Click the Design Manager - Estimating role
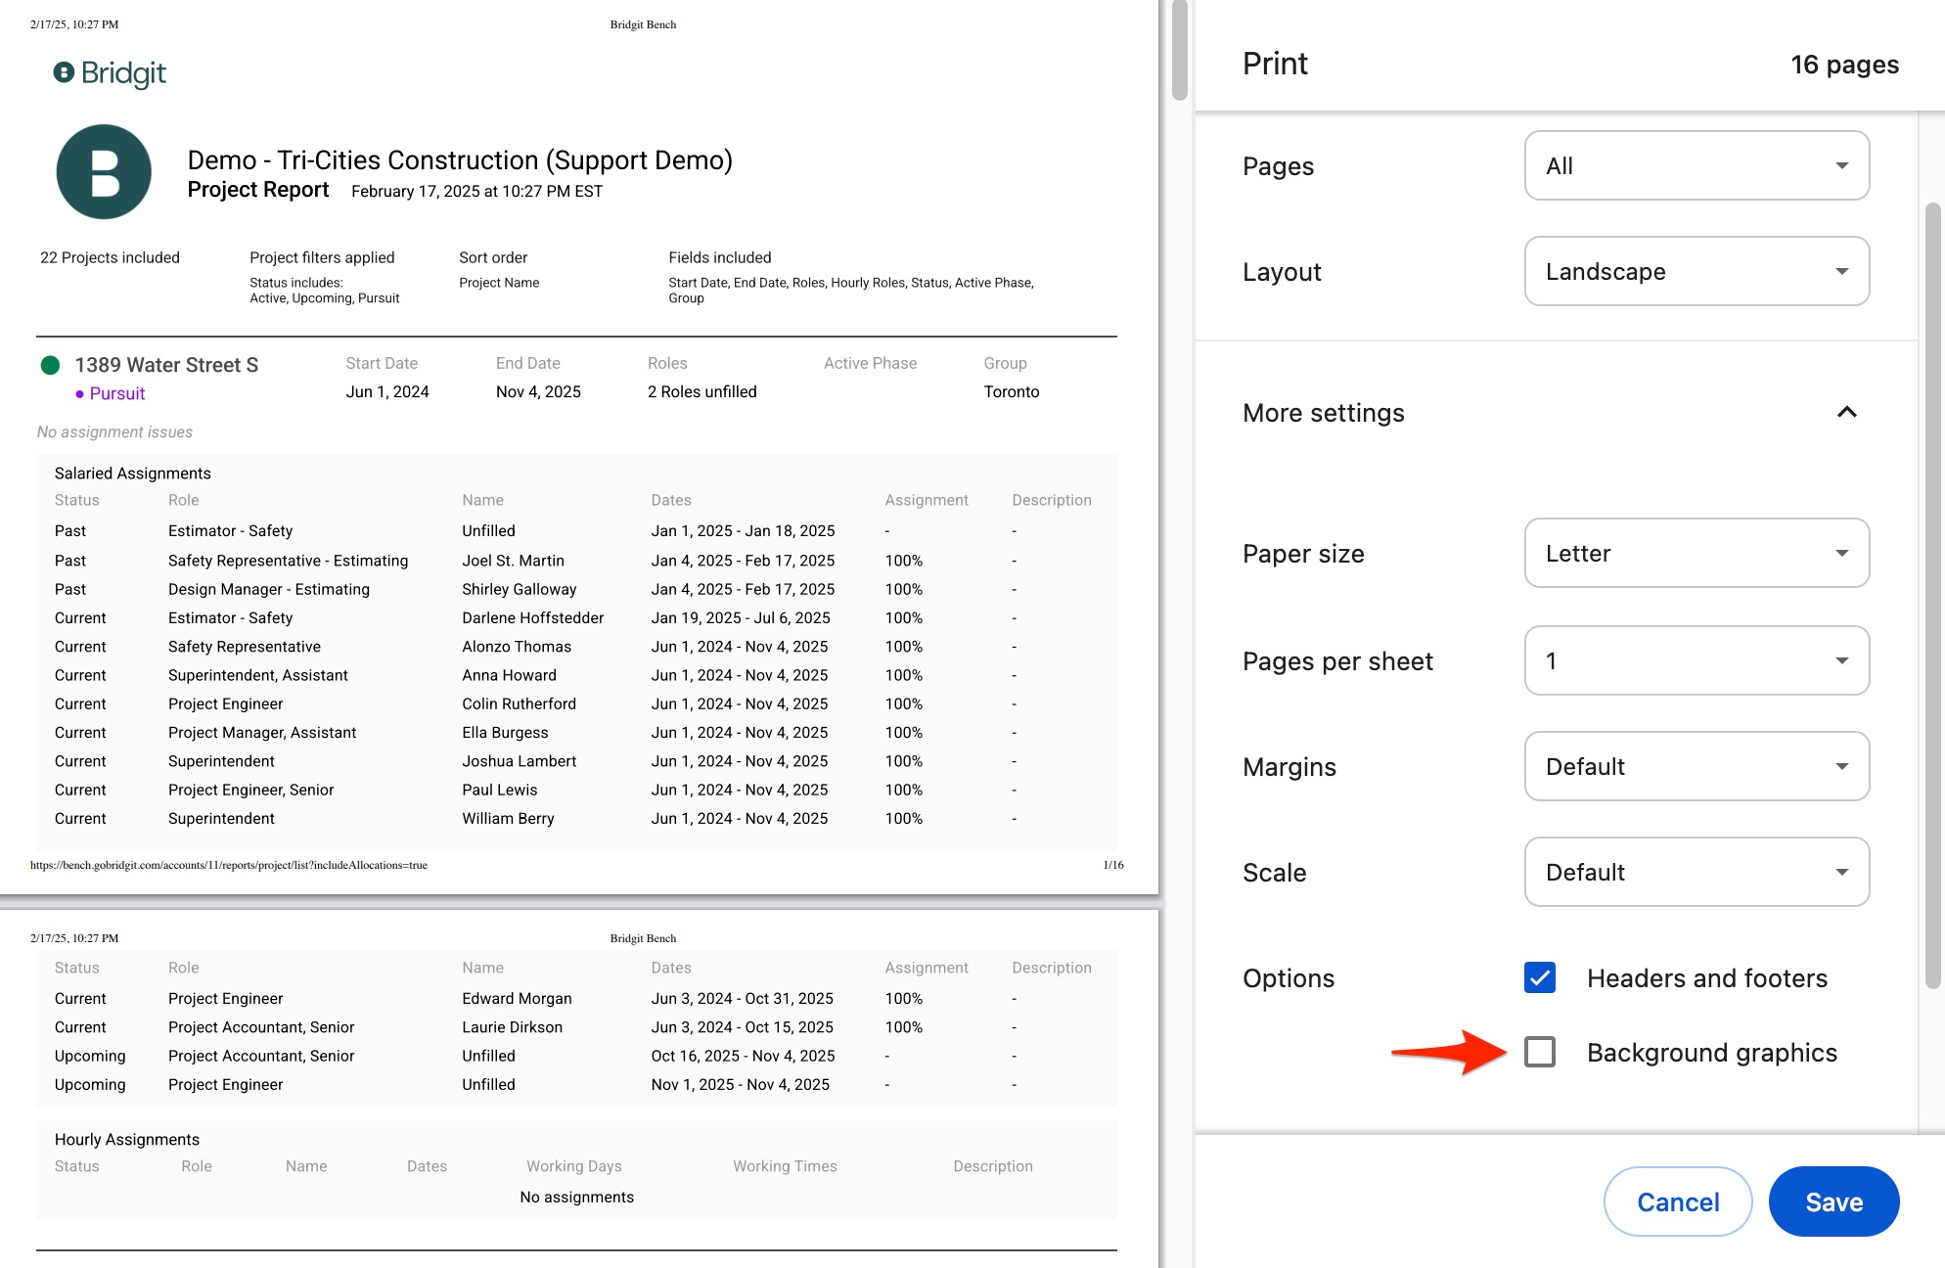Screen dimensions: 1945x1268 click(x=268, y=589)
